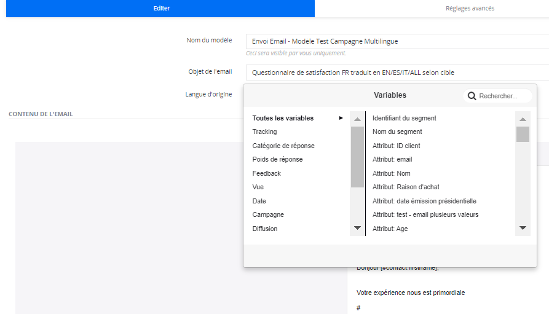Image resolution: width=549 pixels, height=314 pixels.
Task: Insert the Identifiant du segment variable
Action: tap(404, 118)
